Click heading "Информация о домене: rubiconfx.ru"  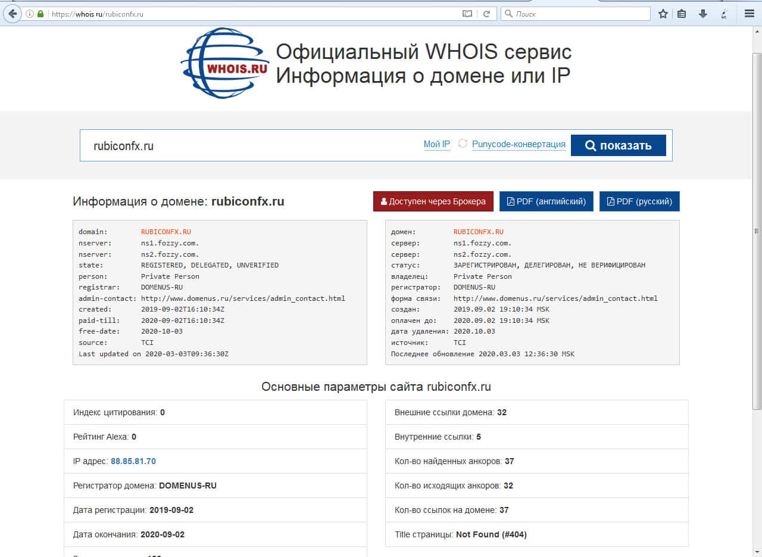pos(179,201)
